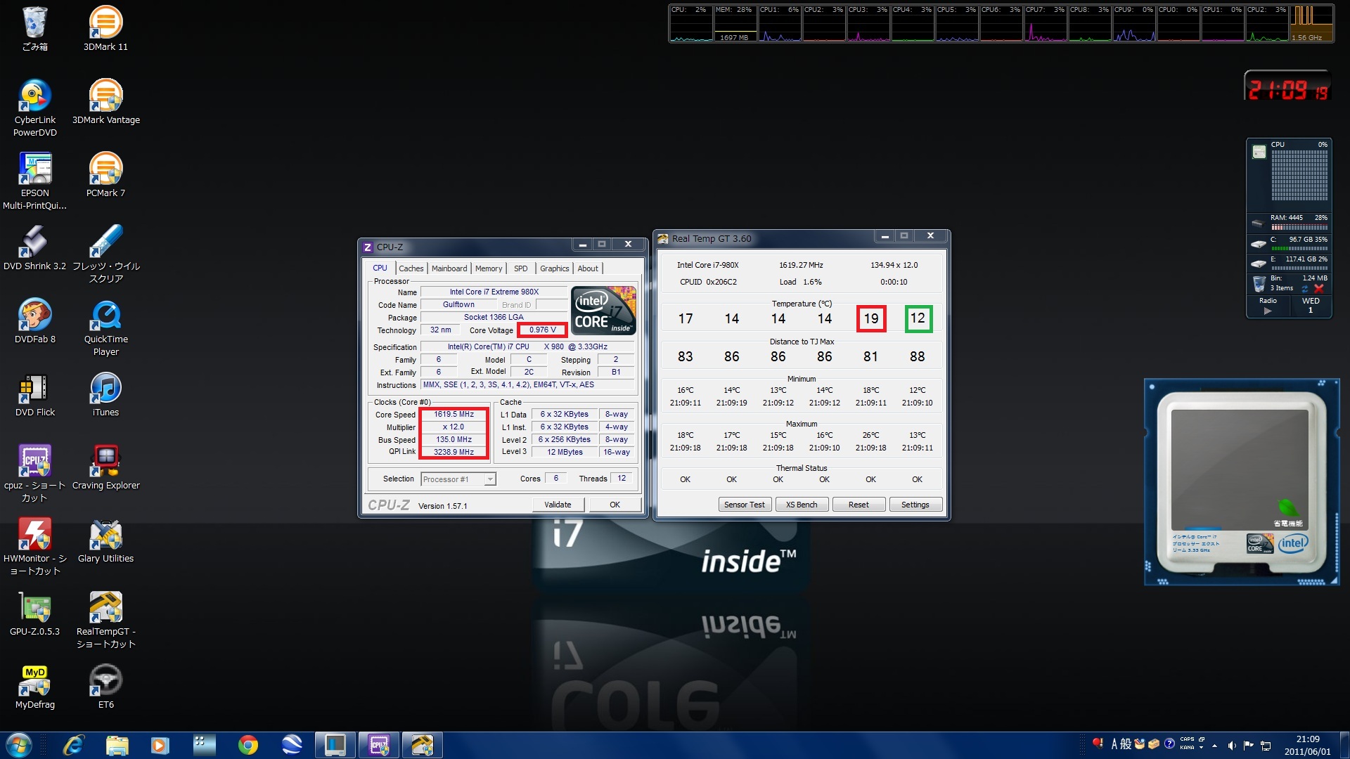The image size is (1350, 759).
Task: Open the Memory tab in CPU-Z
Action: pyautogui.click(x=489, y=268)
